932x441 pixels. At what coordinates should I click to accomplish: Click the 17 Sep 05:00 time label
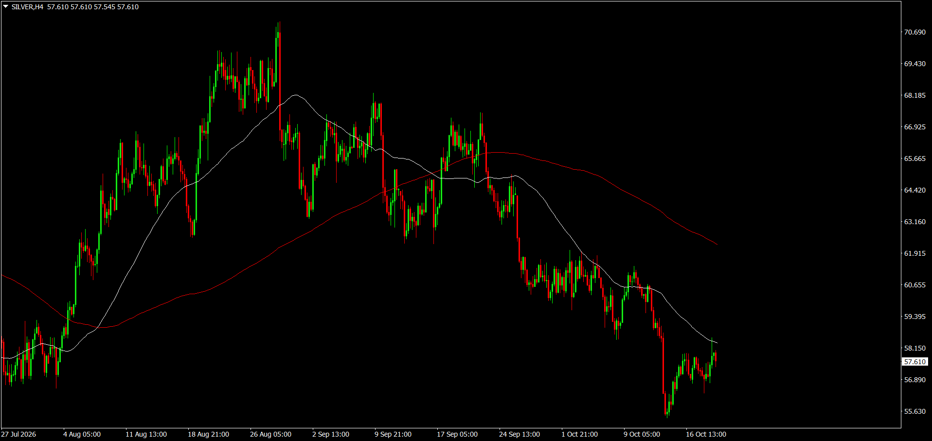pos(457,434)
